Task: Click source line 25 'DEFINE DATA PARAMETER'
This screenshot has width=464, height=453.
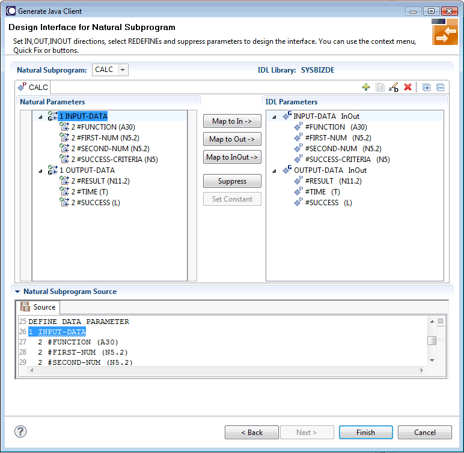Action: 79,322
